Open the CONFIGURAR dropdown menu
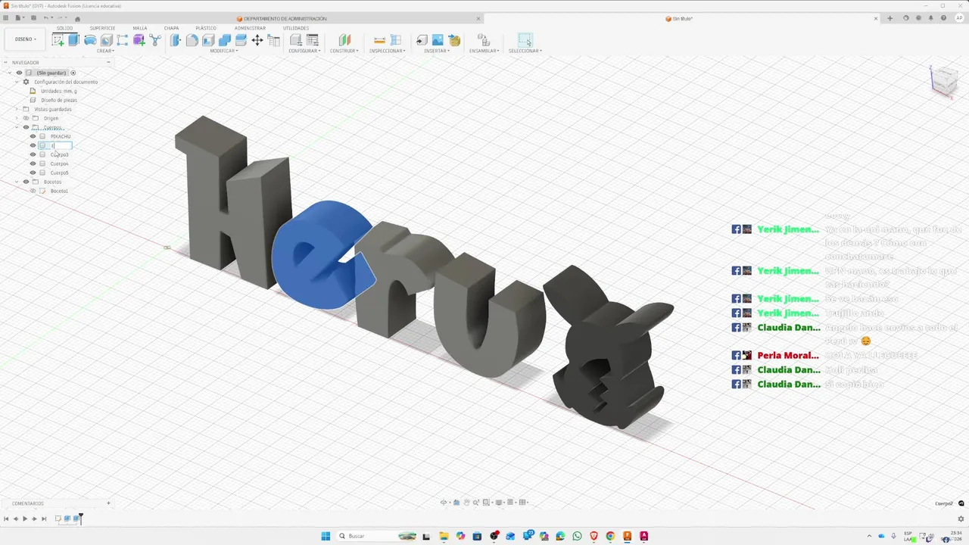The width and height of the screenshot is (969, 545). [x=304, y=51]
